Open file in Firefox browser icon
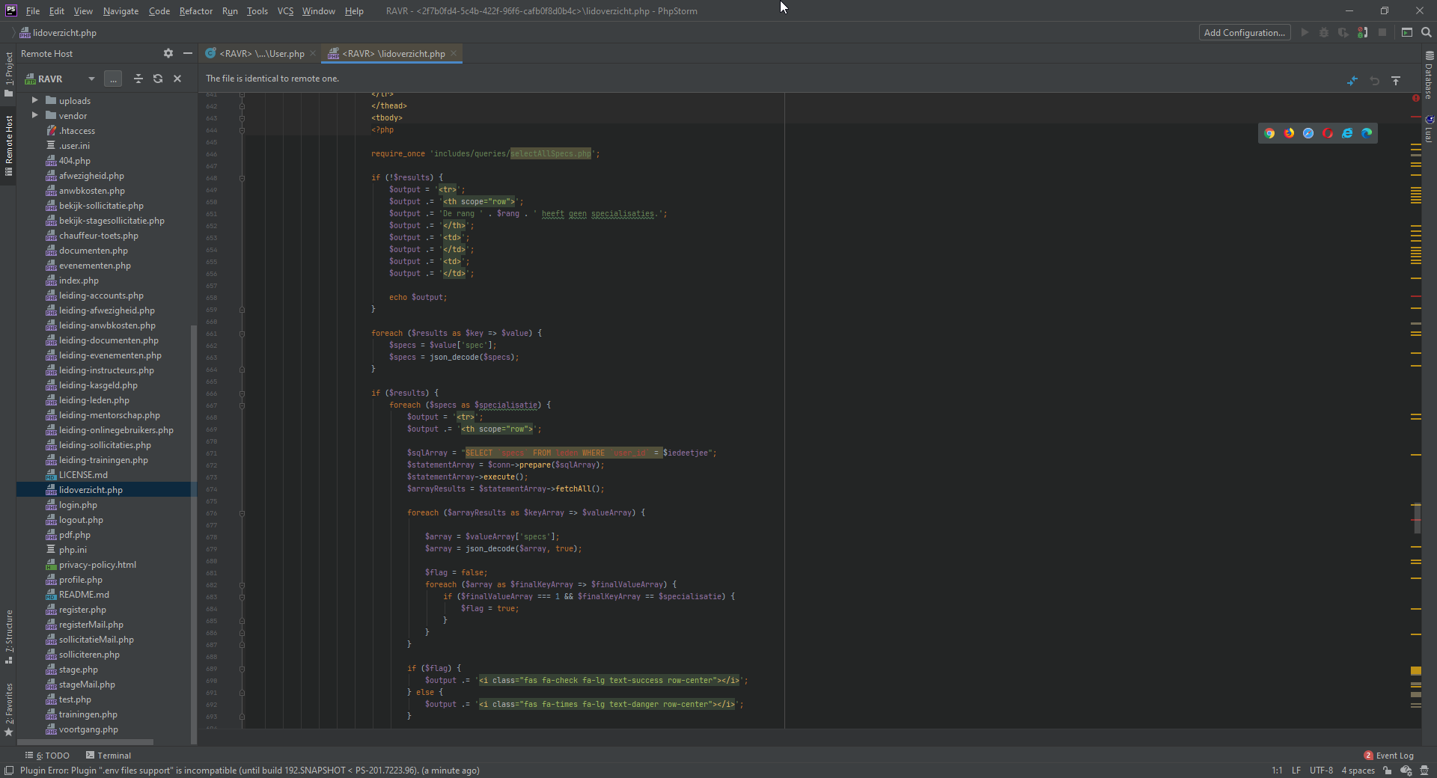Screen dimensions: 1437x778 point(1289,133)
